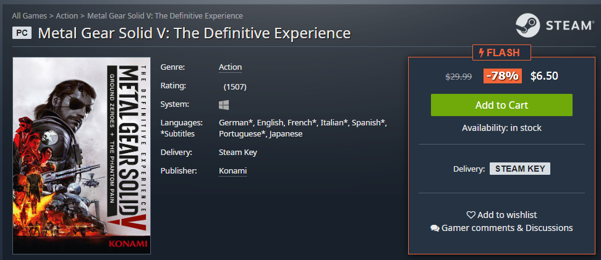Add the game to cart

501,105
